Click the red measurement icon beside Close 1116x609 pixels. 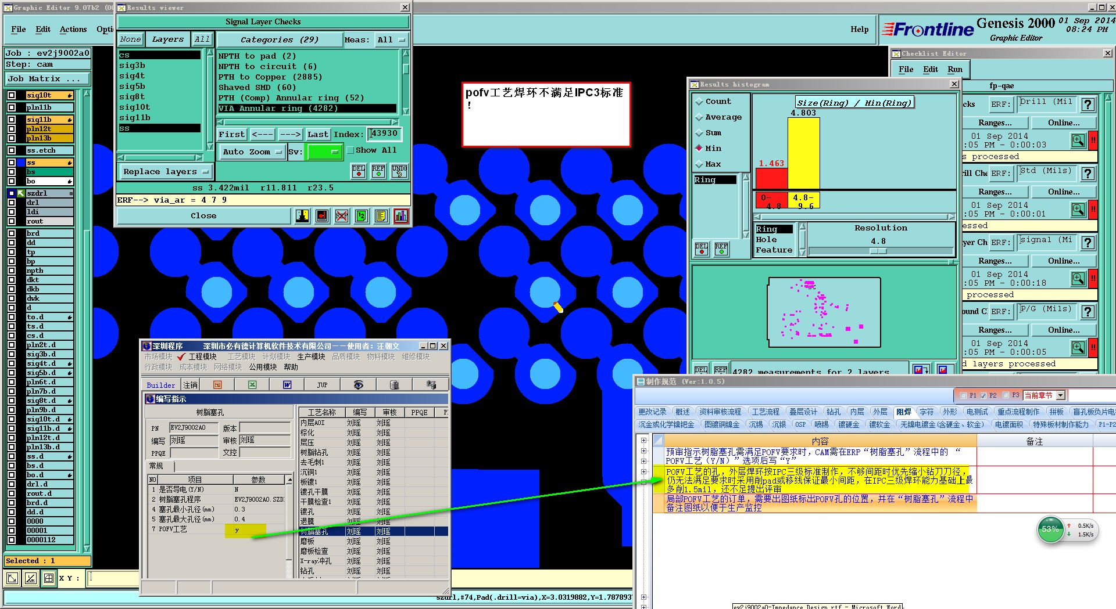(x=321, y=216)
